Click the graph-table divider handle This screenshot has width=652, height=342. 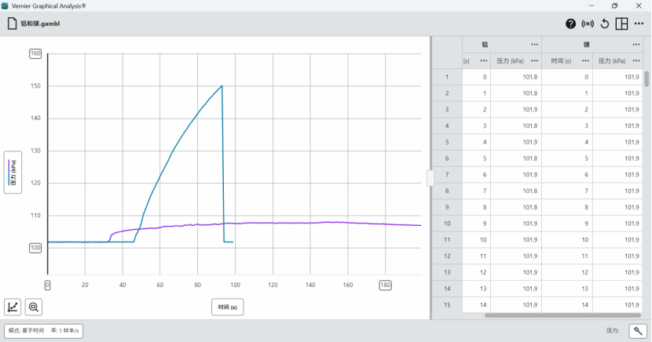point(430,178)
